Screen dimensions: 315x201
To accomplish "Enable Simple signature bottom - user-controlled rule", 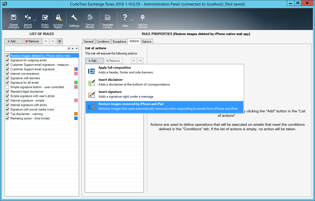I will pos(7,87).
